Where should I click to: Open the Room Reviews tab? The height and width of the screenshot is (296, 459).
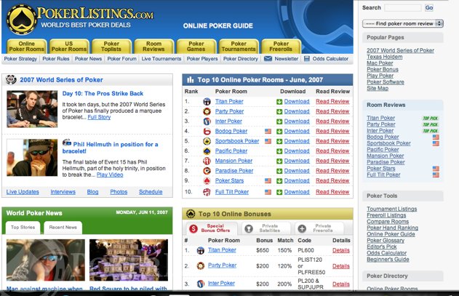(153, 47)
